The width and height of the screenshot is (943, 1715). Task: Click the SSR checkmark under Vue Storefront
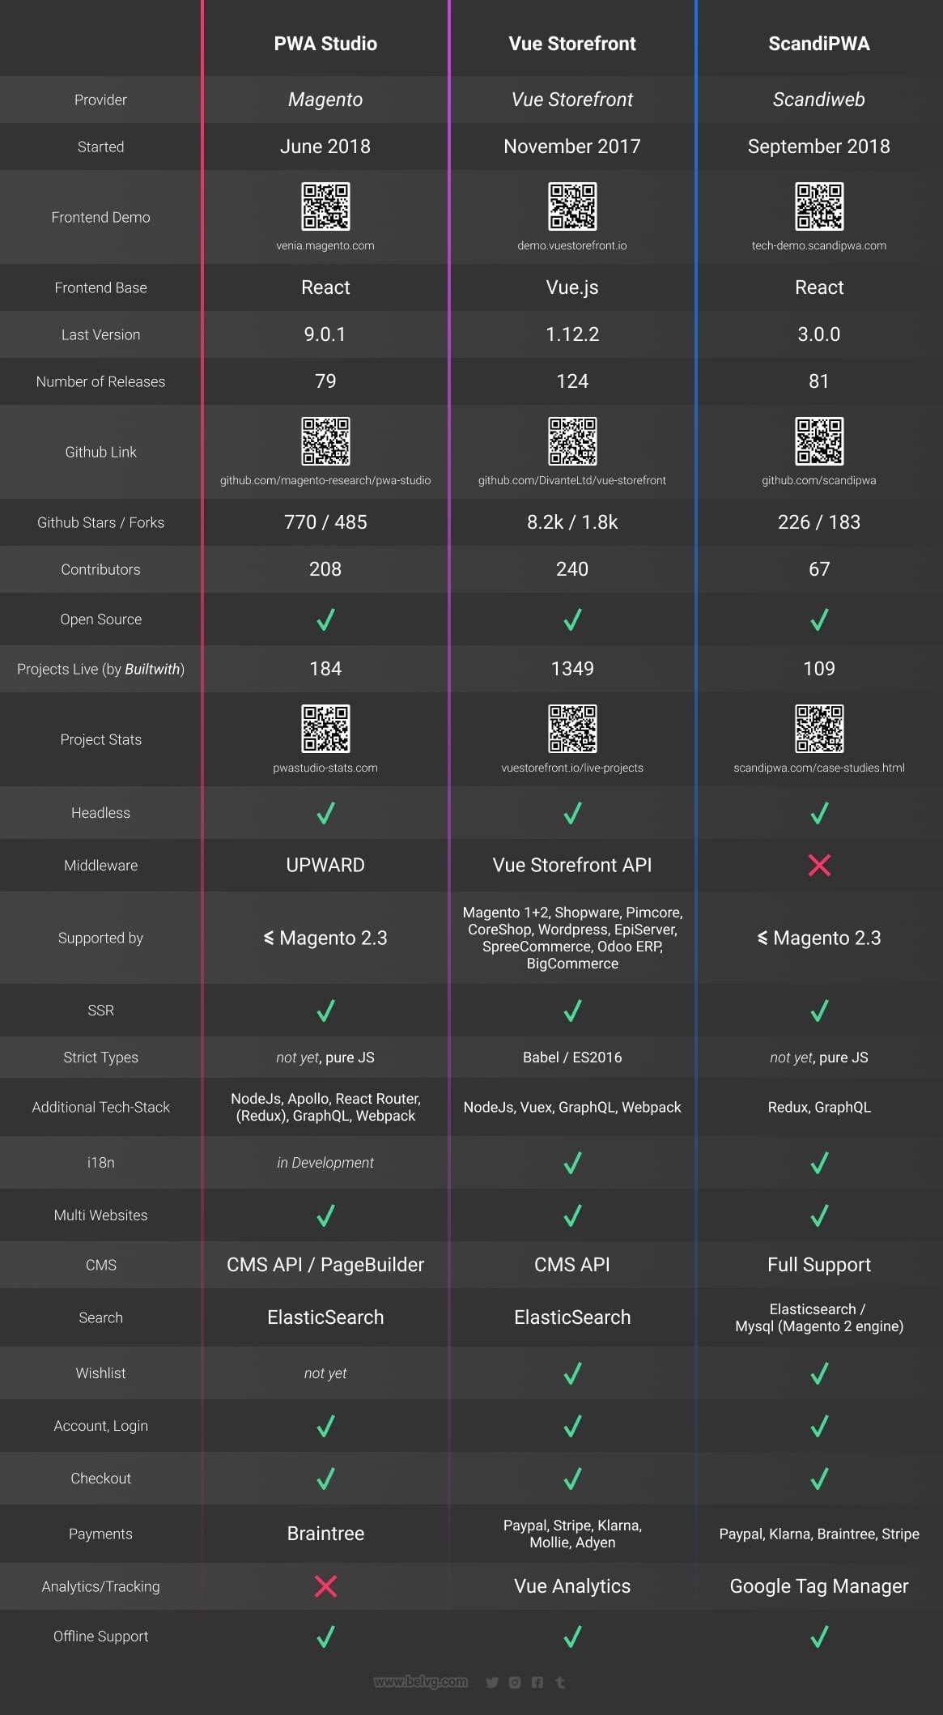572,1011
